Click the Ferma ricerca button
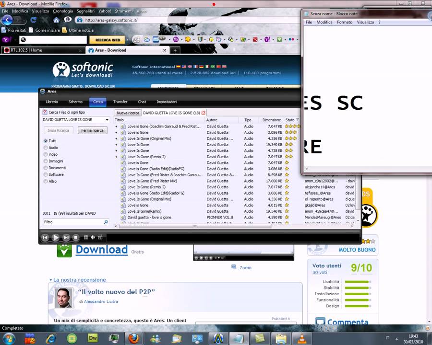Screen dimensions: 432x345 pos(92,130)
